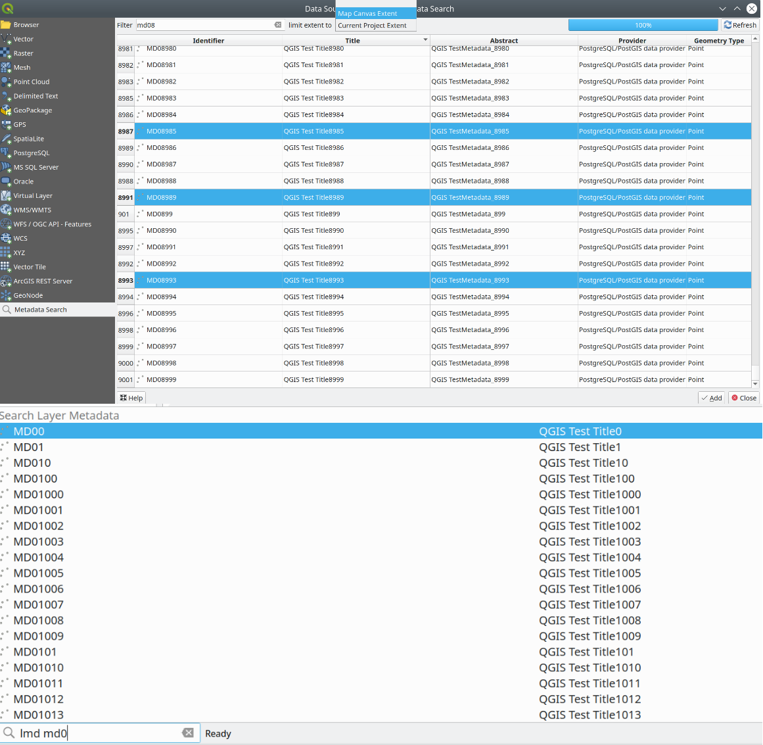Clear the md08 filter text field

coord(277,25)
